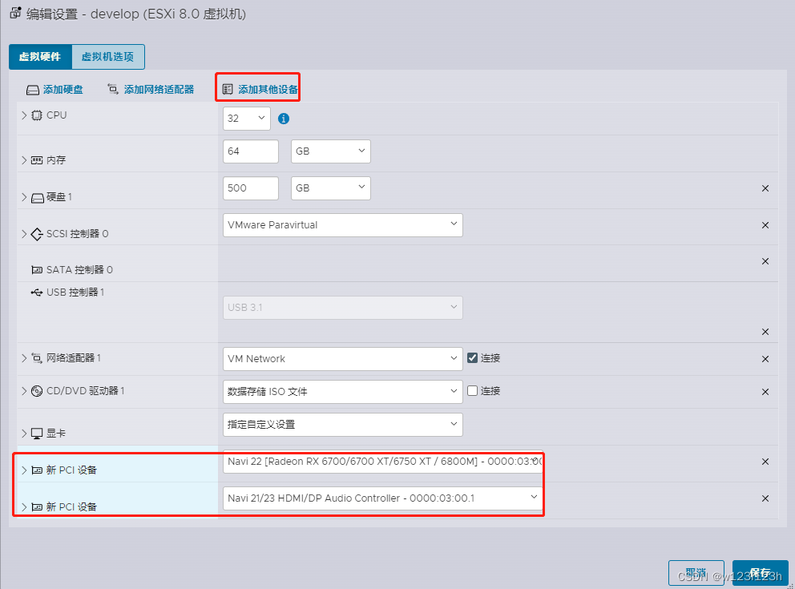Expand the 网络适配器 1 row
This screenshot has width=795, height=589.
[24, 358]
